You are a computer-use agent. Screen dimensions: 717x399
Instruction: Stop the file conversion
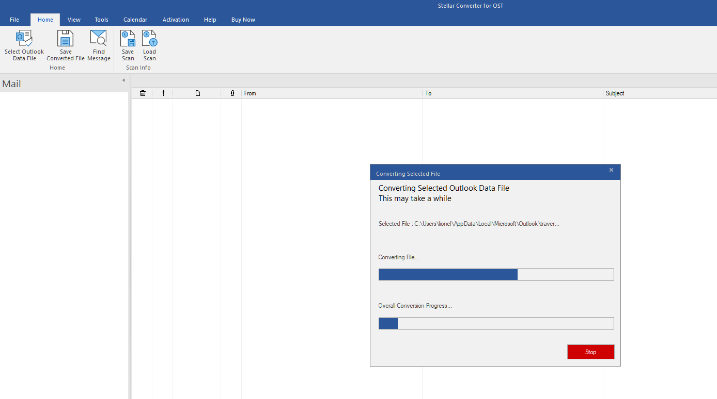(x=590, y=352)
